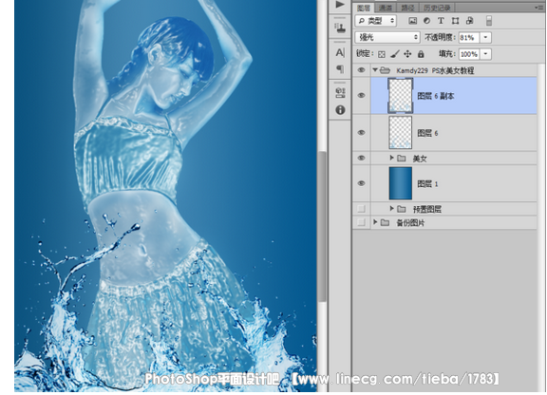The width and height of the screenshot is (547, 395).
Task: Open the fill slider dropdown arrow
Action: pyautogui.click(x=486, y=54)
